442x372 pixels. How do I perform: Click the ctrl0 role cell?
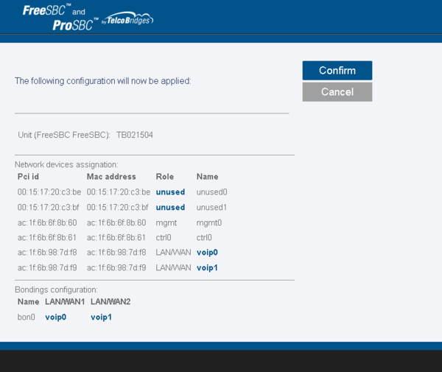click(x=164, y=238)
